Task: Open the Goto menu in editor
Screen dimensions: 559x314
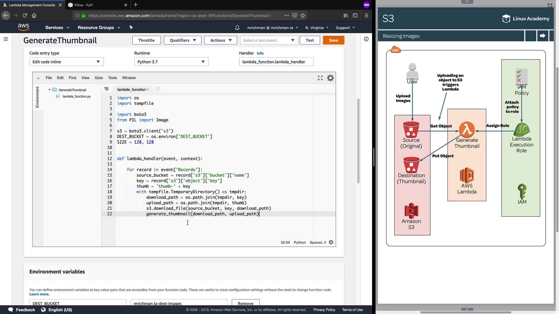Action: (99, 78)
